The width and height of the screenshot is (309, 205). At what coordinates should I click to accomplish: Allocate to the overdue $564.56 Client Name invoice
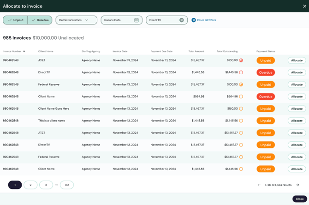point(297,96)
